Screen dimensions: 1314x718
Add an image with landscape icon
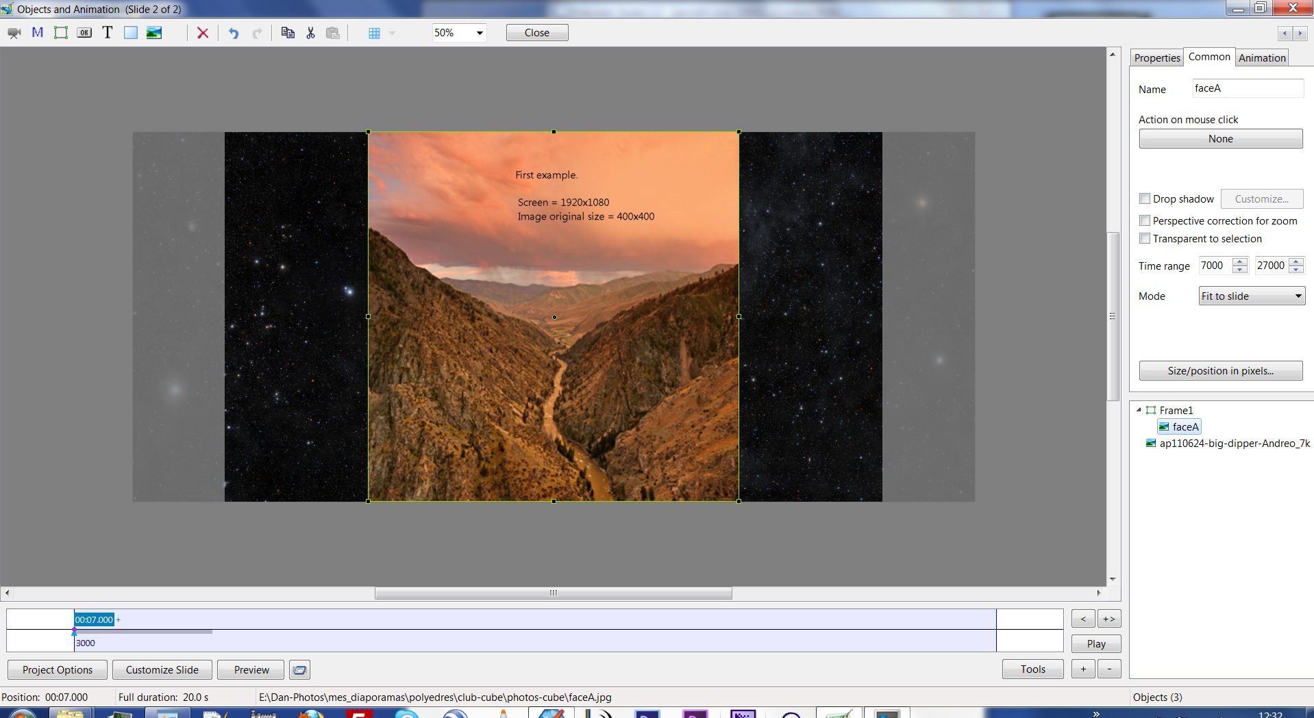(x=154, y=33)
